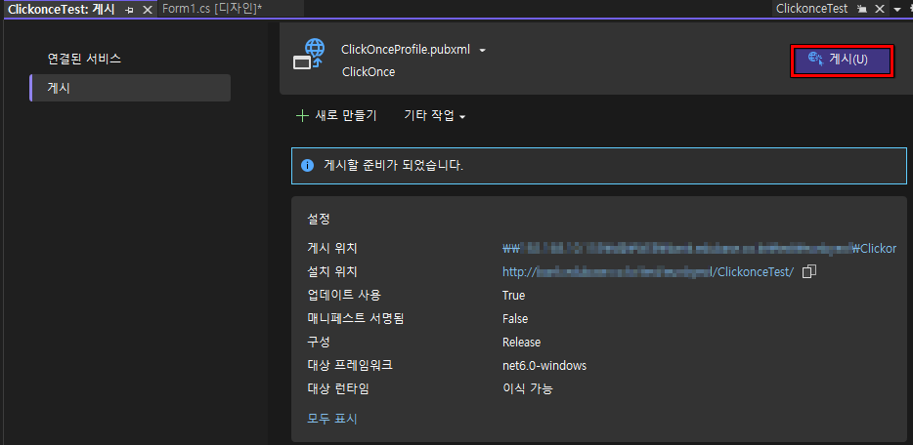The image size is (913, 445).
Task: Expand the 기타 작업 dropdown menu
Action: (435, 115)
